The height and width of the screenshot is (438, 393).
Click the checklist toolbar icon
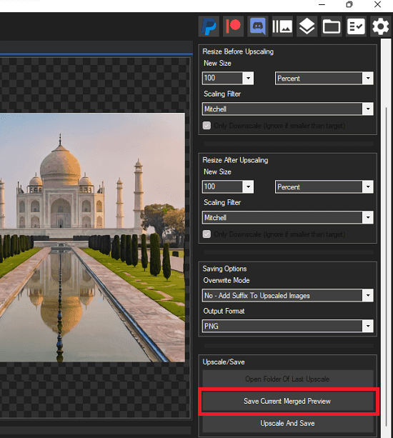[x=356, y=26]
